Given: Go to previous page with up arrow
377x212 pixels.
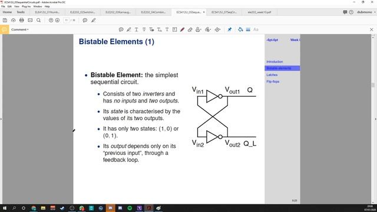Looking at the screenshot, I should click(x=51, y=21).
